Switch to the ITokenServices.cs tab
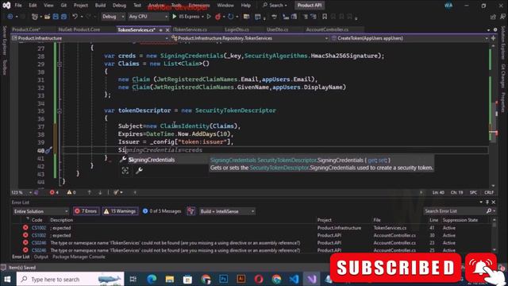Image resolution: width=508 pixels, height=286 pixels. pos(190,29)
